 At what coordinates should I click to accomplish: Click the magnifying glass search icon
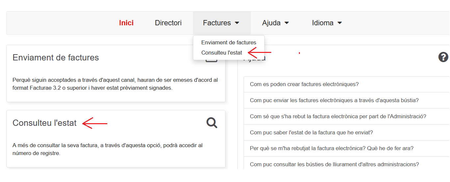click(x=212, y=123)
